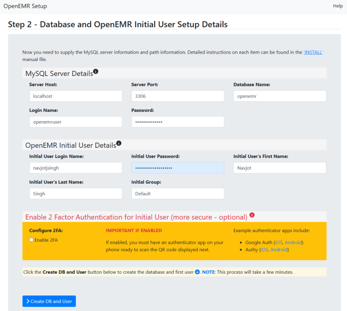Open Google Auth Android link
Image resolution: width=347 pixels, height=311 pixels.
(x=293, y=242)
